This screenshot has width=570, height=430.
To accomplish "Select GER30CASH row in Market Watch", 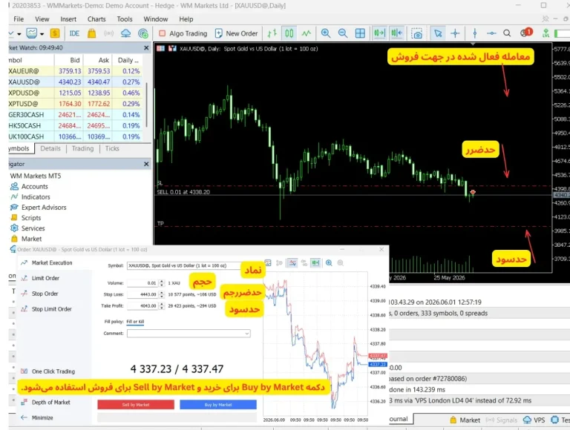I will click(75, 115).
